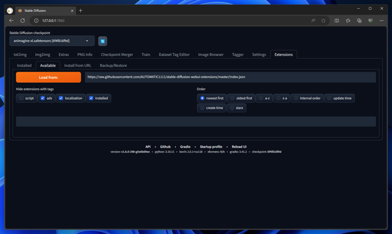Screen dimensions: 392x234
Task: Select the Extensions tab
Action: 284,54
